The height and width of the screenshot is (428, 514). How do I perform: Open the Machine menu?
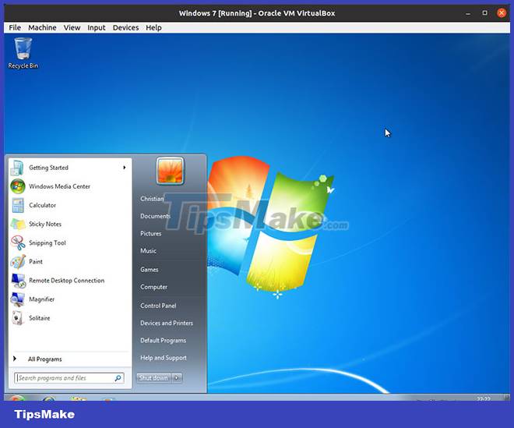[42, 27]
